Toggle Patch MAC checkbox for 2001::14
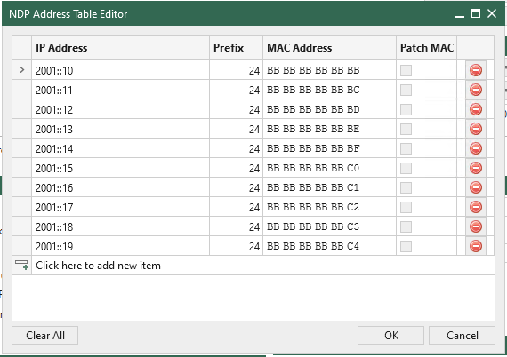This screenshot has width=507, height=357. coord(406,148)
